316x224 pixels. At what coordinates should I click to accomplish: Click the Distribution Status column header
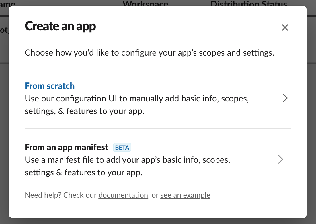(249, 3)
